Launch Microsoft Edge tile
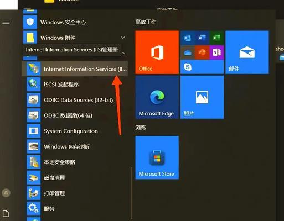 click(x=157, y=97)
